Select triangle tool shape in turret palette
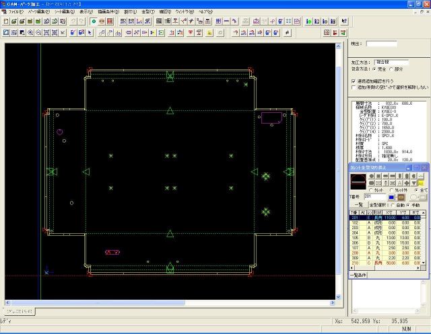The height and width of the screenshot is (334, 431). tap(414, 183)
